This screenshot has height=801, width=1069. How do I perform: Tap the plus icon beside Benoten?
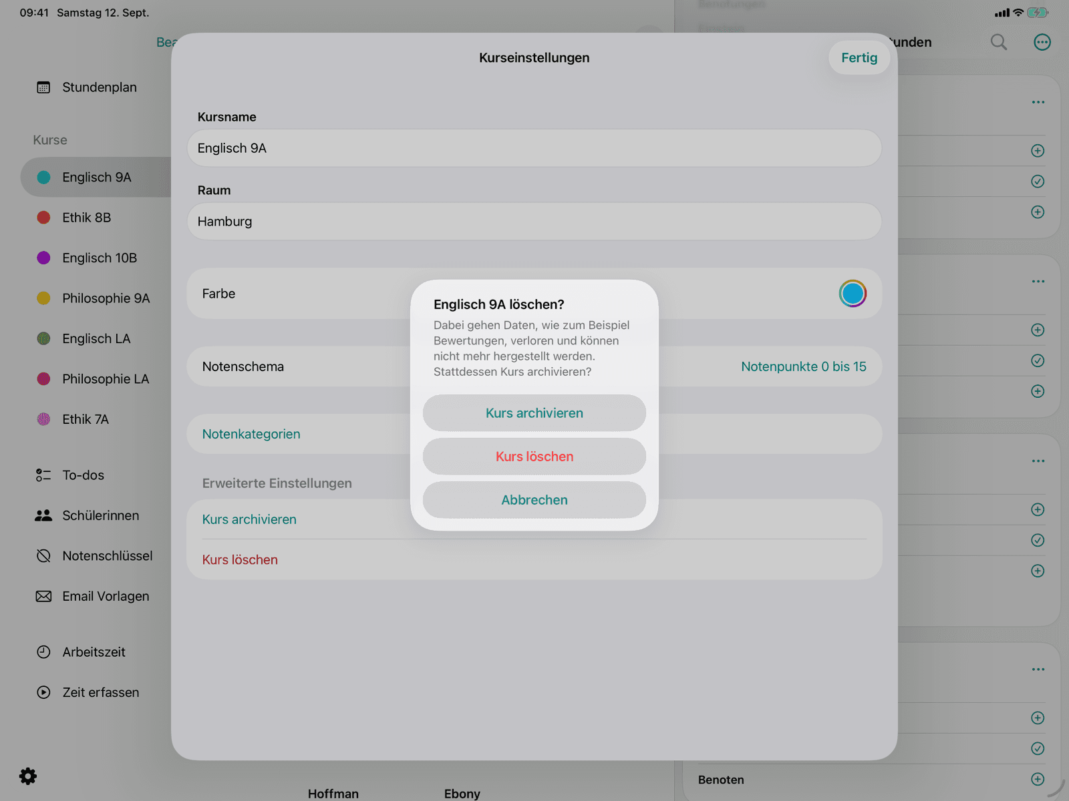1038,779
